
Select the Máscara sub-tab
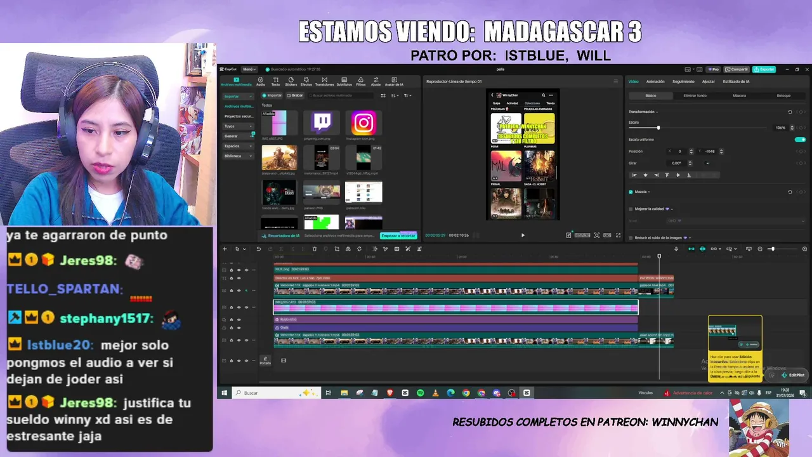739,95
